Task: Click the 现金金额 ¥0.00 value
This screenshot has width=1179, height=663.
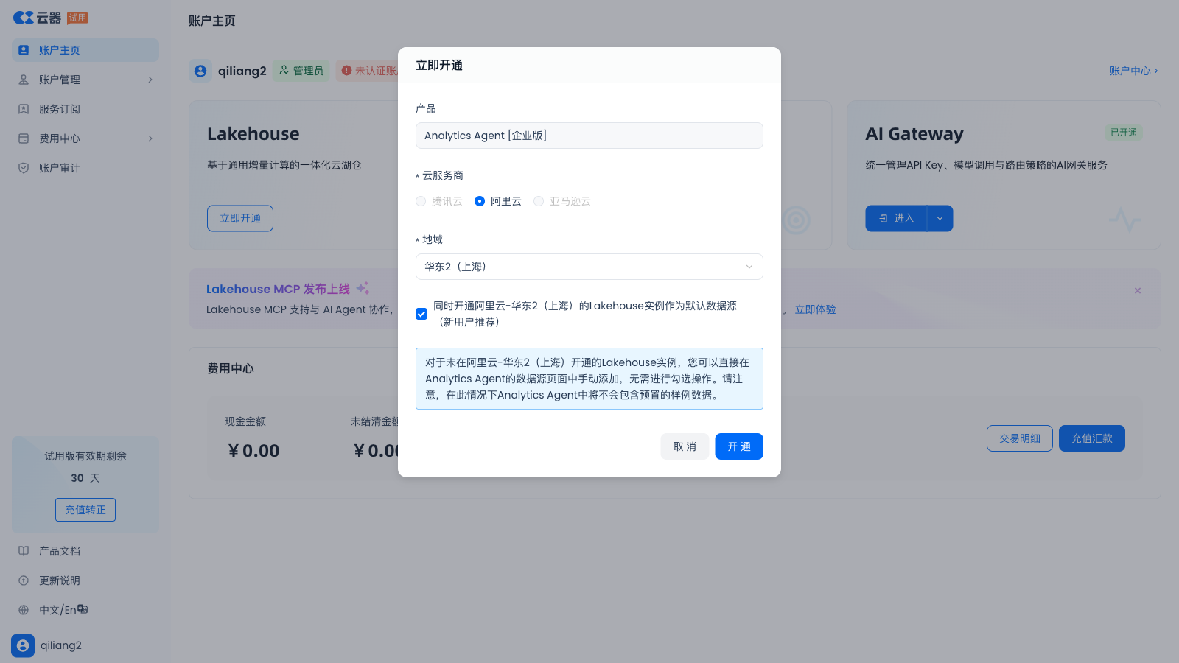Action: 254,451
